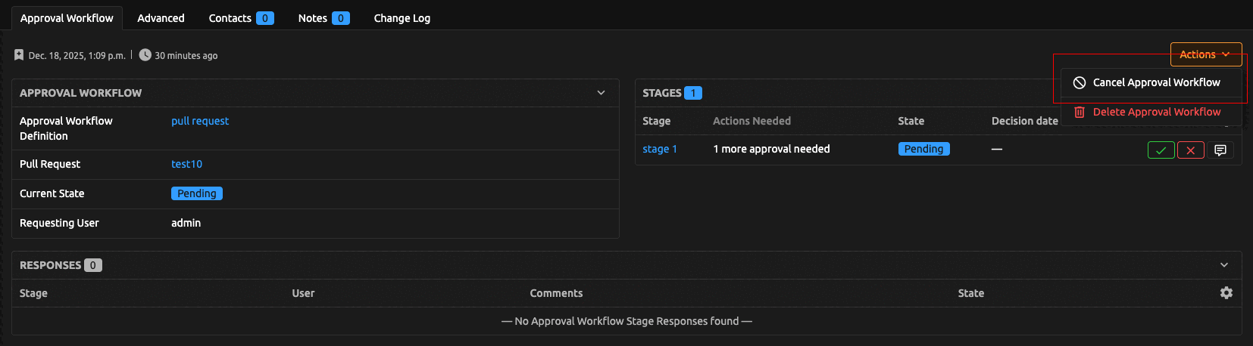Click the trash icon for Delete Approval Workflow
The height and width of the screenshot is (346, 1253).
pos(1080,112)
